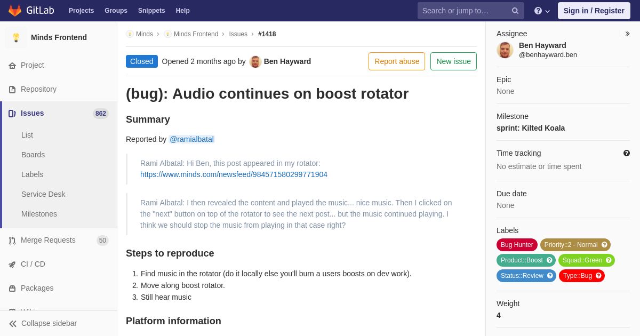Click the Issues count badge 862

click(101, 114)
